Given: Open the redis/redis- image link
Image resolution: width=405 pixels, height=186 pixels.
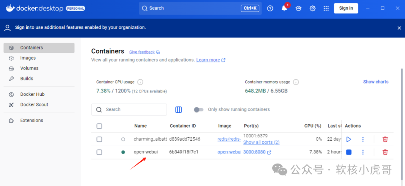Looking at the screenshot, I should pyautogui.click(x=229, y=139).
